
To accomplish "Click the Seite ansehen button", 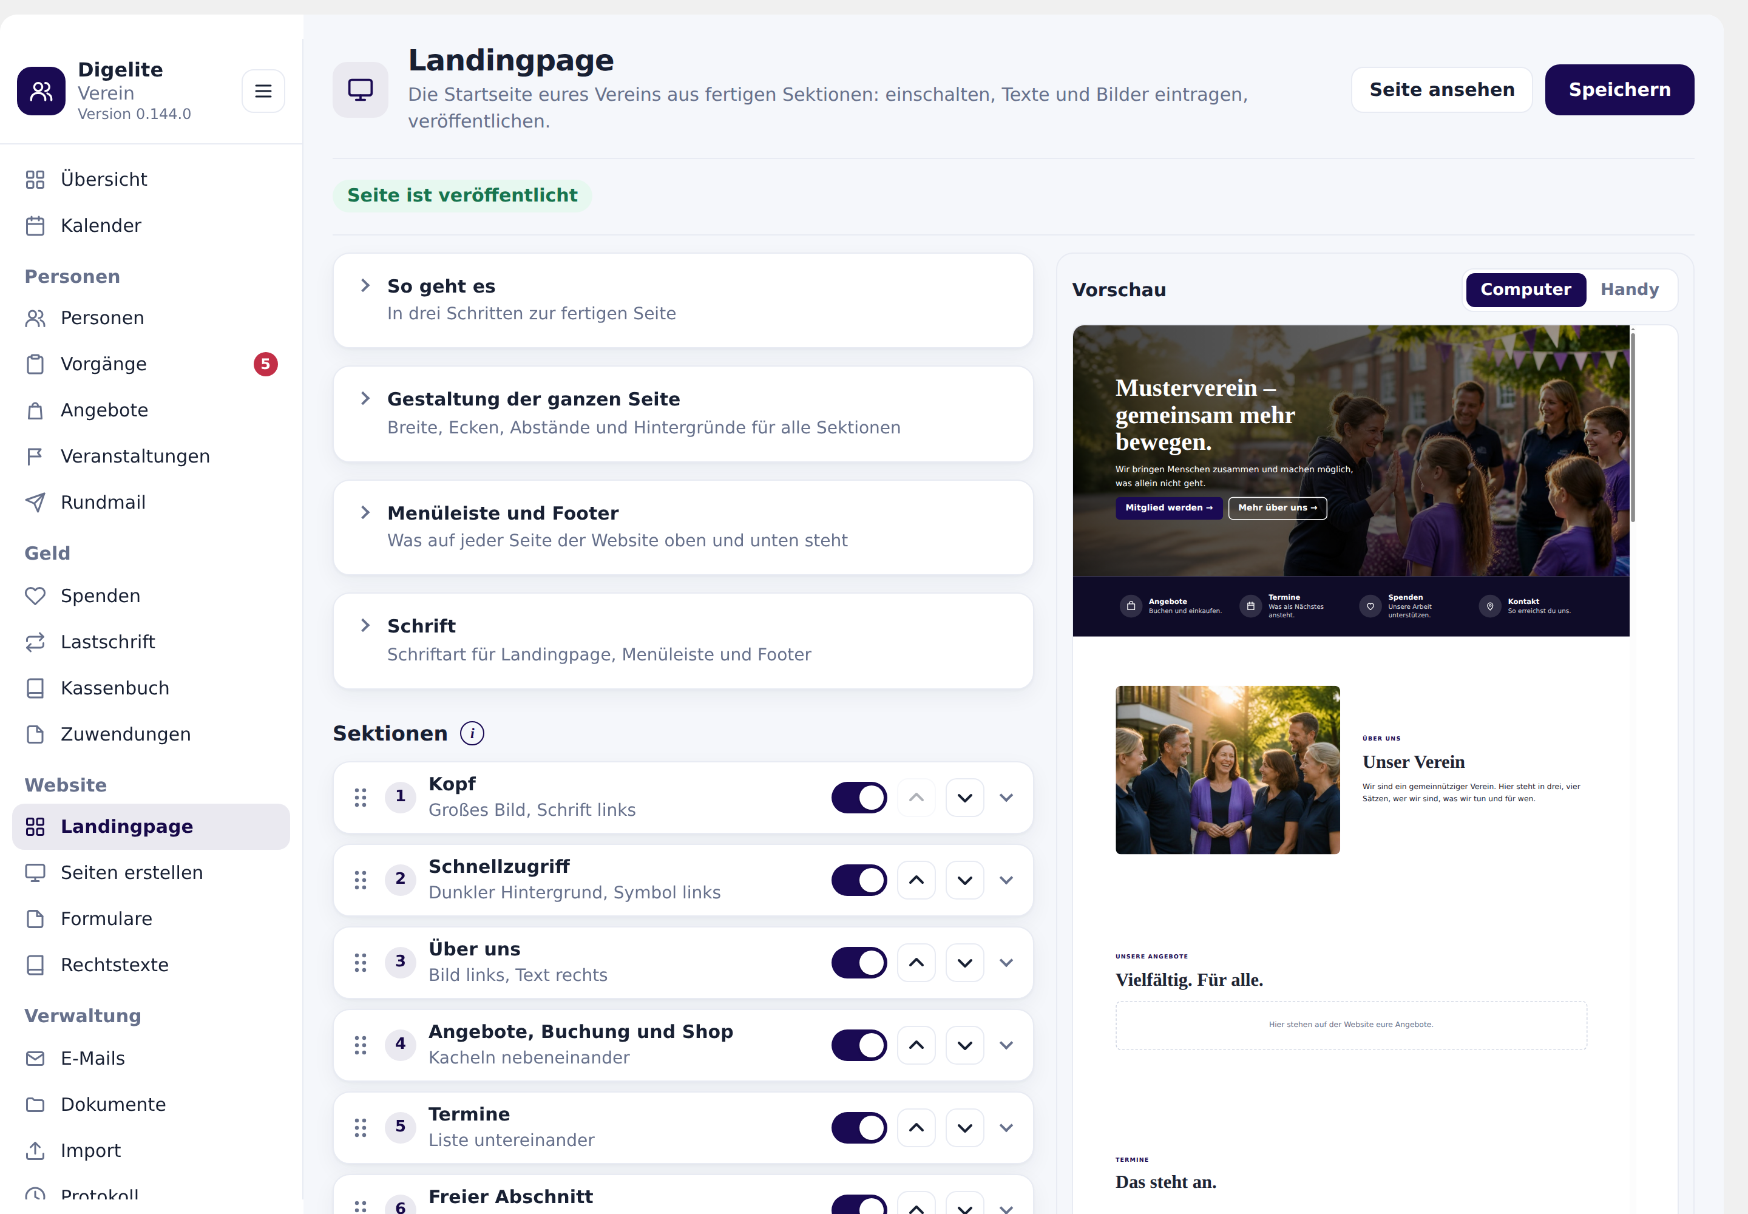I will click(x=1441, y=90).
